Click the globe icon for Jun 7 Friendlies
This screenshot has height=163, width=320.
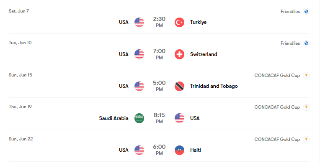pos(306,11)
